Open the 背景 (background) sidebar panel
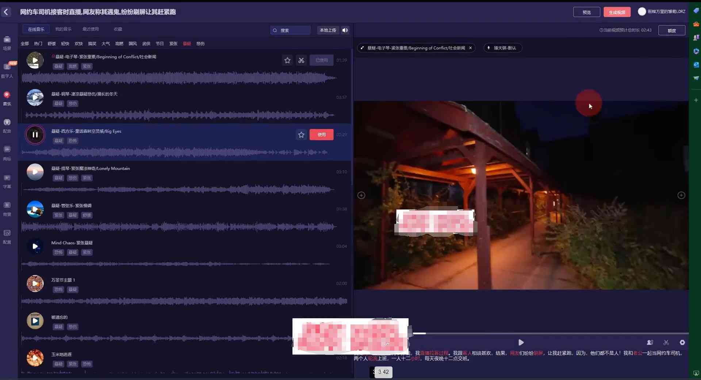This screenshot has width=701, height=380. coord(7,209)
